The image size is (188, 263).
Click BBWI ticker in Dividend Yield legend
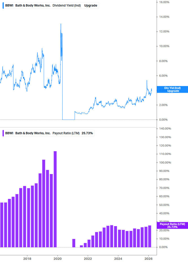9,5
